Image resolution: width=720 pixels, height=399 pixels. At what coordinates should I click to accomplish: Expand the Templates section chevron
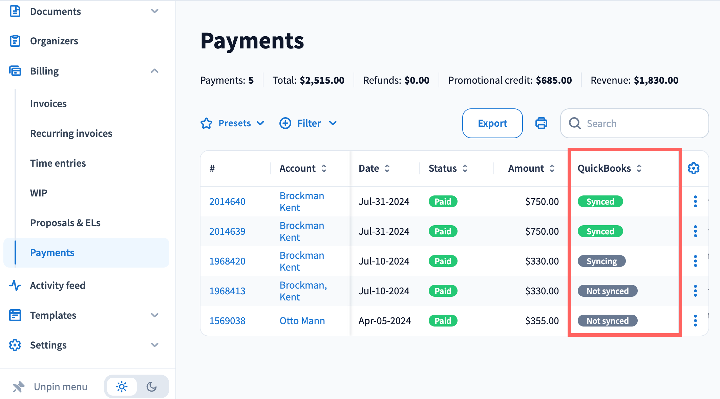click(154, 315)
